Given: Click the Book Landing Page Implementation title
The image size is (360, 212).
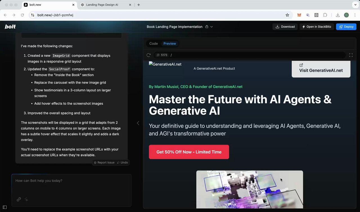Looking at the screenshot, I should point(175,27).
